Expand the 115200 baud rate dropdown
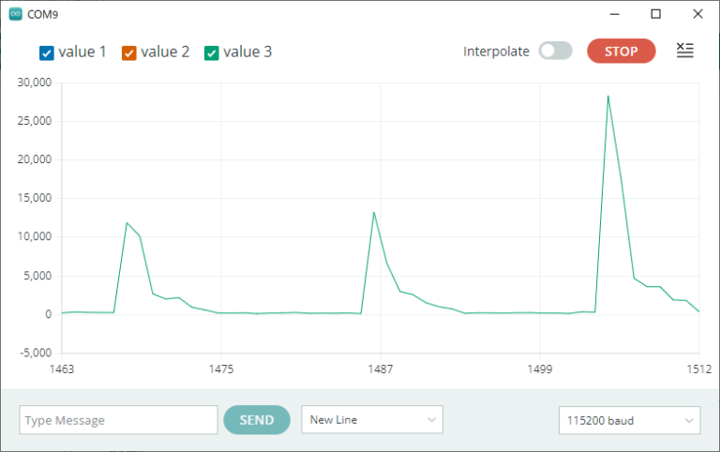The height and width of the screenshot is (452, 720). point(628,420)
